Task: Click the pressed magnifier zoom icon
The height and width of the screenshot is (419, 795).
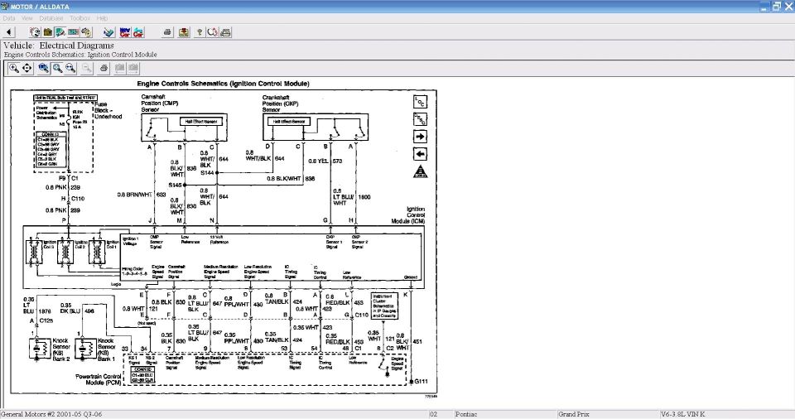Action: (57, 68)
